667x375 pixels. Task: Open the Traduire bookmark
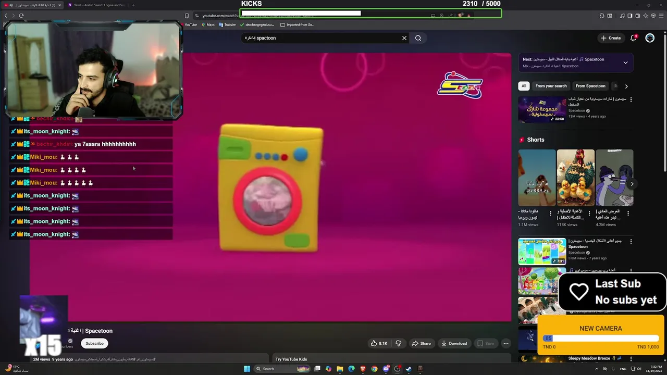227,24
